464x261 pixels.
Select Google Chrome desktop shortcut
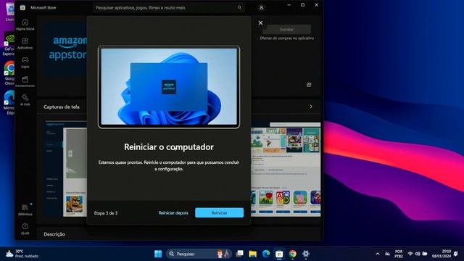pos(9,73)
